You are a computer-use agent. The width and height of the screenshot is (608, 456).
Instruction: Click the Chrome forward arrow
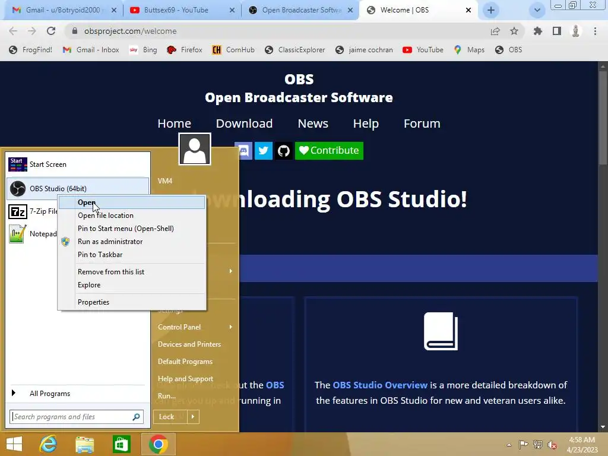32,31
